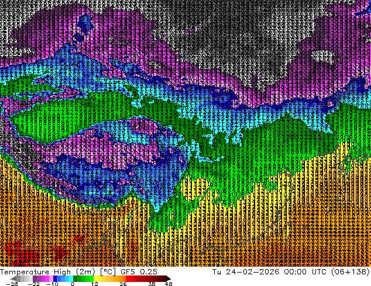Select the bright red swatch above 26
This screenshot has height=286, width=371.
point(128,278)
